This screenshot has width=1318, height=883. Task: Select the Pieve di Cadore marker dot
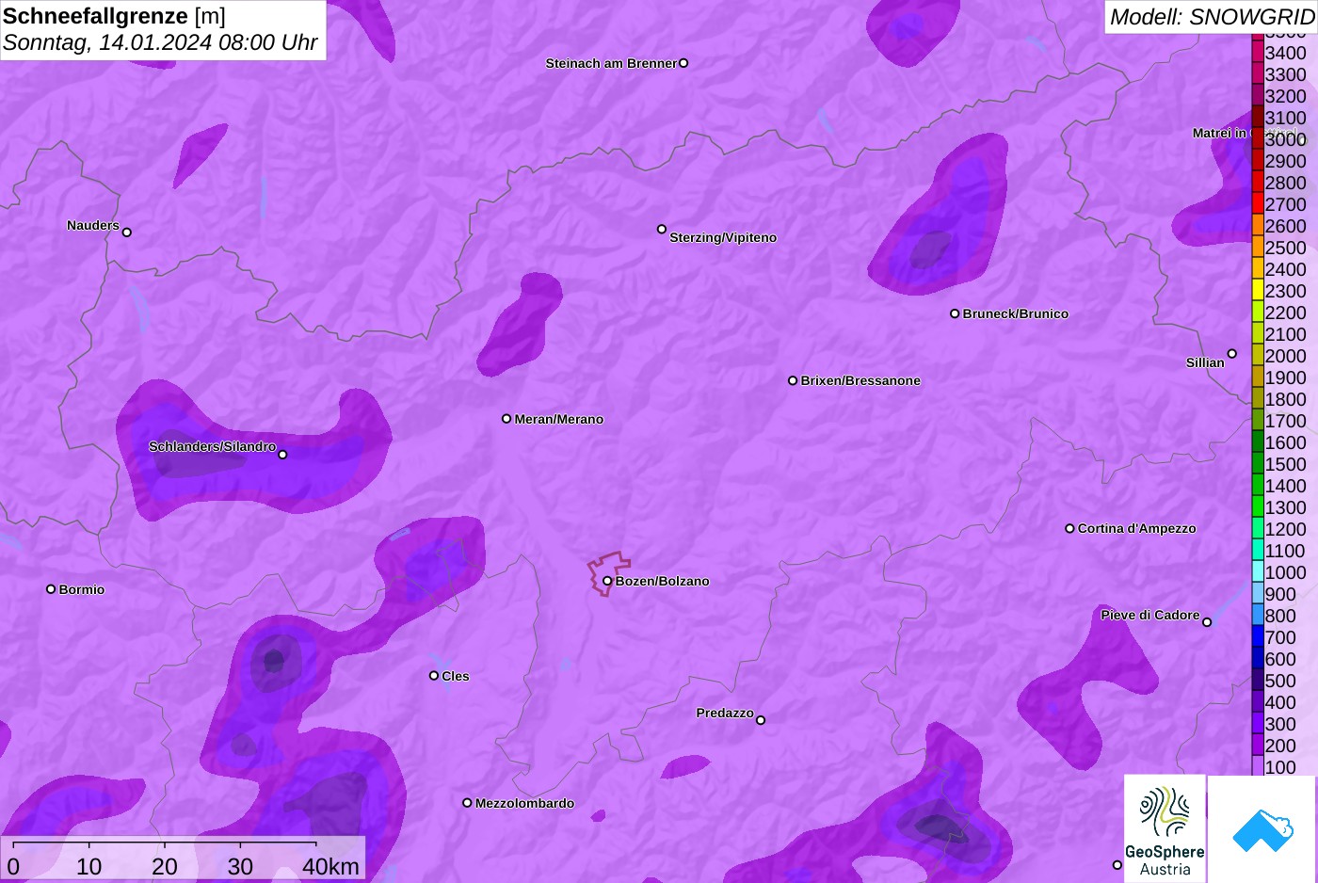pyautogui.click(x=1207, y=622)
